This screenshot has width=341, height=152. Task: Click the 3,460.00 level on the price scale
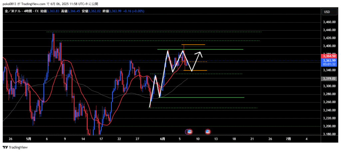pyautogui.click(x=328, y=22)
